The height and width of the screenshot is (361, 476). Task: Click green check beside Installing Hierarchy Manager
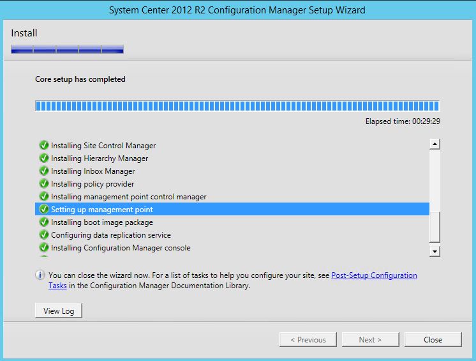pos(44,158)
